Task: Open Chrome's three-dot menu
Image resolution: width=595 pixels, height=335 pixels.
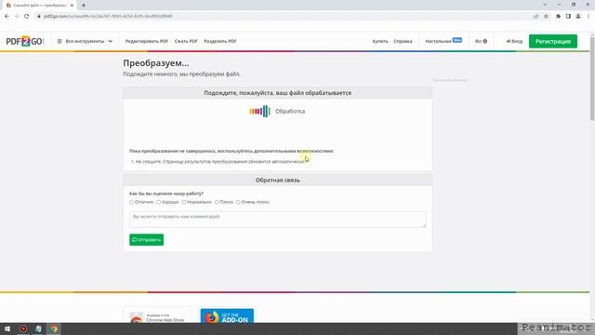Action: coord(588,16)
